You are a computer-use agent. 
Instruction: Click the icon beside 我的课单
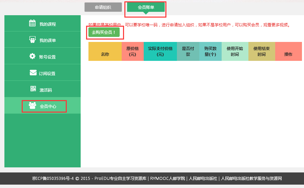coord(33,40)
